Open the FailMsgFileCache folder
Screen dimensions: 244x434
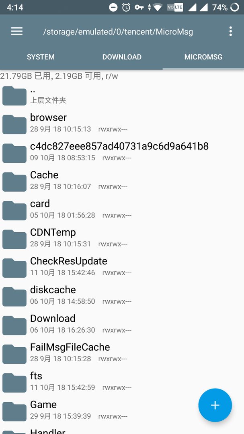tap(122, 353)
